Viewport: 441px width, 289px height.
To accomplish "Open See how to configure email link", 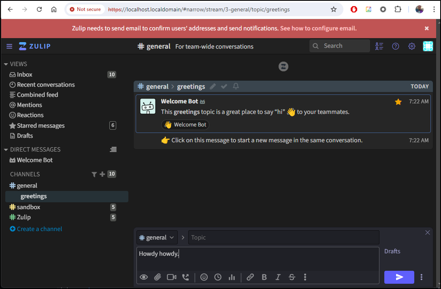I will pos(318,28).
